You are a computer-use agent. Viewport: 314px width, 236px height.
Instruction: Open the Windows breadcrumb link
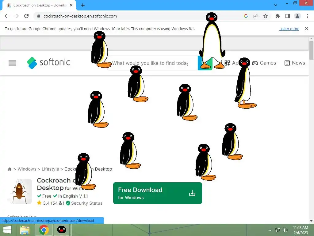coord(27,169)
